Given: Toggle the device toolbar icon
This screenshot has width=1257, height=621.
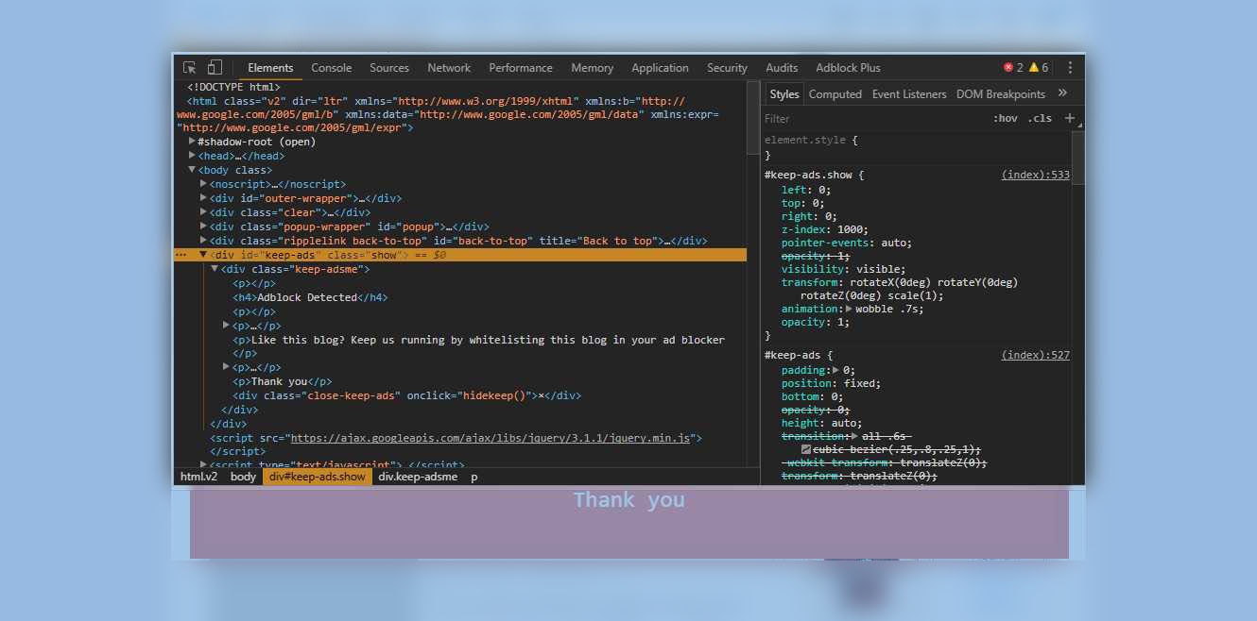Looking at the screenshot, I should [x=215, y=67].
